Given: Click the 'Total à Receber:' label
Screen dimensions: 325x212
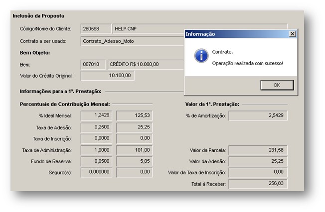Looking at the screenshot, I should [x=208, y=184].
